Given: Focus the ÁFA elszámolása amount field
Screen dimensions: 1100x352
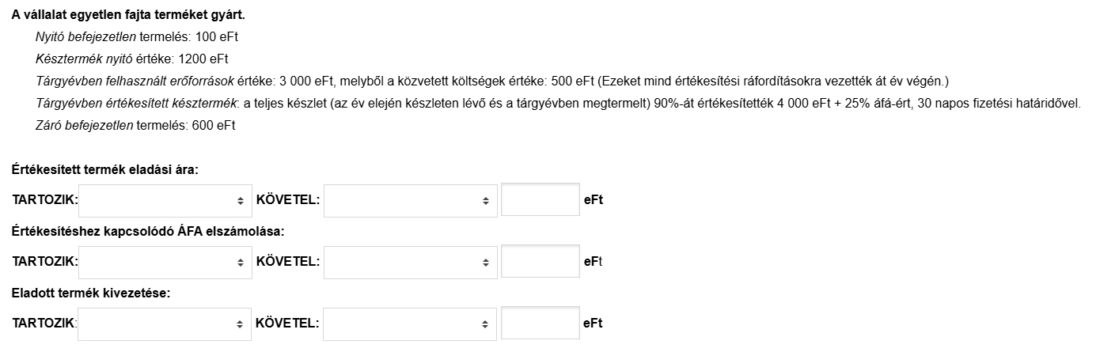Looking at the screenshot, I should point(541,262).
